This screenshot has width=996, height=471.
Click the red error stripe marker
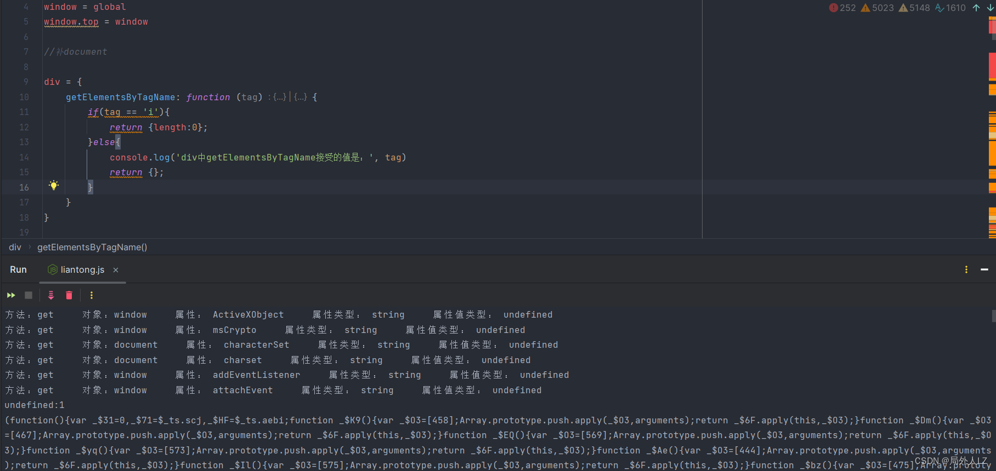tap(992, 66)
